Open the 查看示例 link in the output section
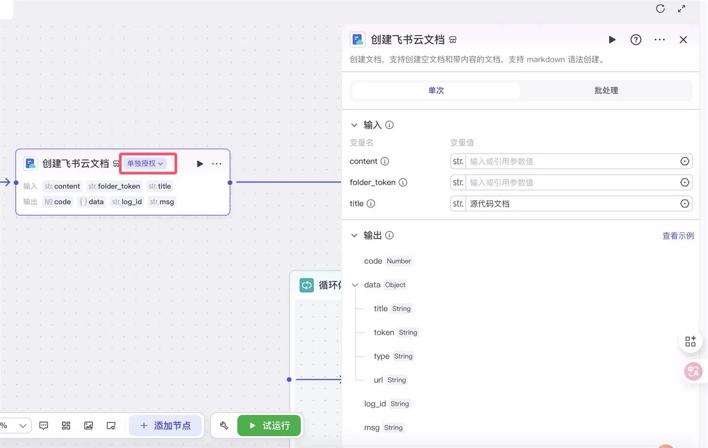This screenshot has width=708, height=448. [x=678, y=236]
